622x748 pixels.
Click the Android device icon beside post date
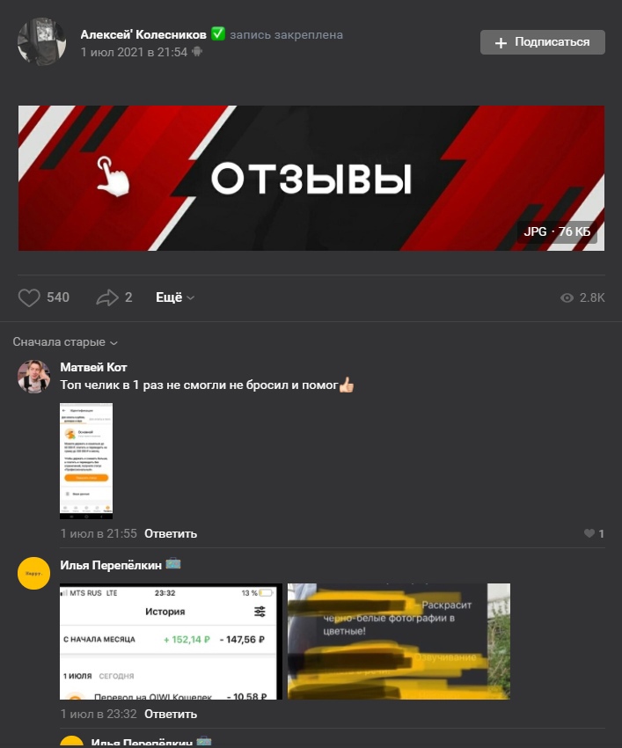(197, 52)
